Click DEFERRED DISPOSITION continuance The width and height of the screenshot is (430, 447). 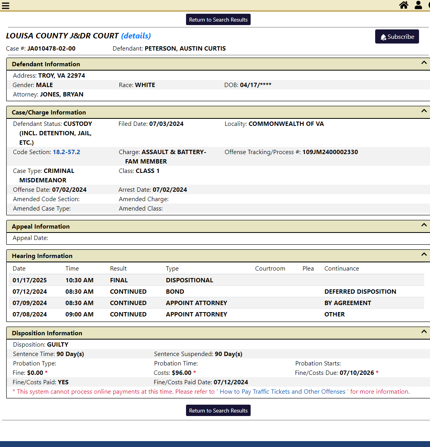point(360,292)
